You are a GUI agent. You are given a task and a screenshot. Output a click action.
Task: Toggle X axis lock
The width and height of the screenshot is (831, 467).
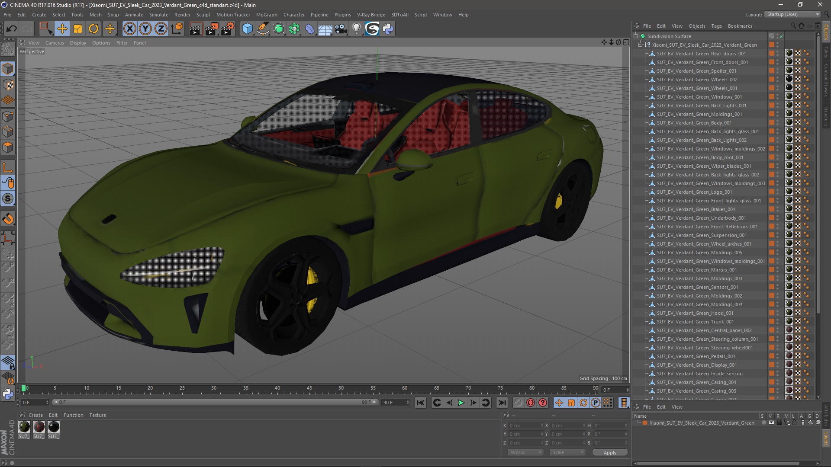129,29
